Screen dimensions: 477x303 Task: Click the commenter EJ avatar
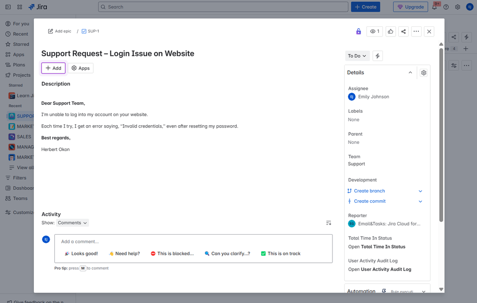46,239
